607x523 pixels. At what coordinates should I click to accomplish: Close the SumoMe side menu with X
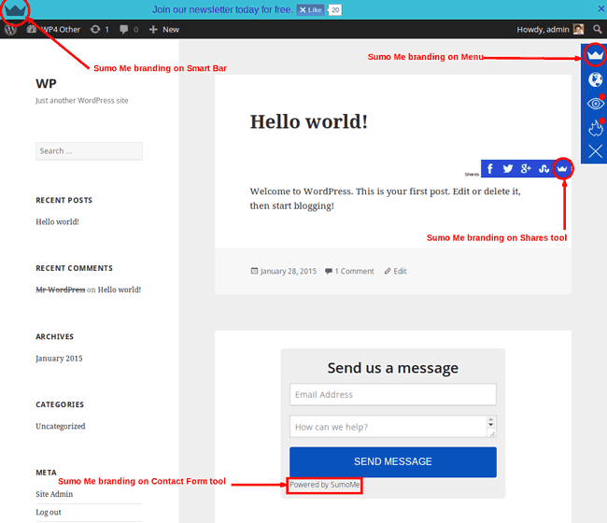[x=595, y=151]
